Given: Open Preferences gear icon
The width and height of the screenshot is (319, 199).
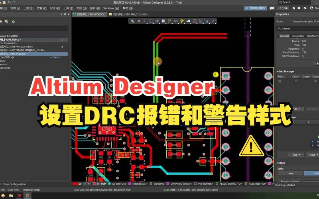Looking at the screenshot, I should click(x=299, y=8).
